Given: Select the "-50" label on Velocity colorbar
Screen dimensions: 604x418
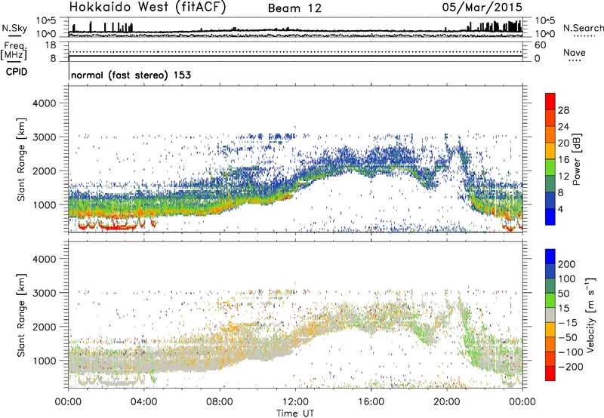Looking at the screenshot, I should pyautogui.click(x=568, y=337).
